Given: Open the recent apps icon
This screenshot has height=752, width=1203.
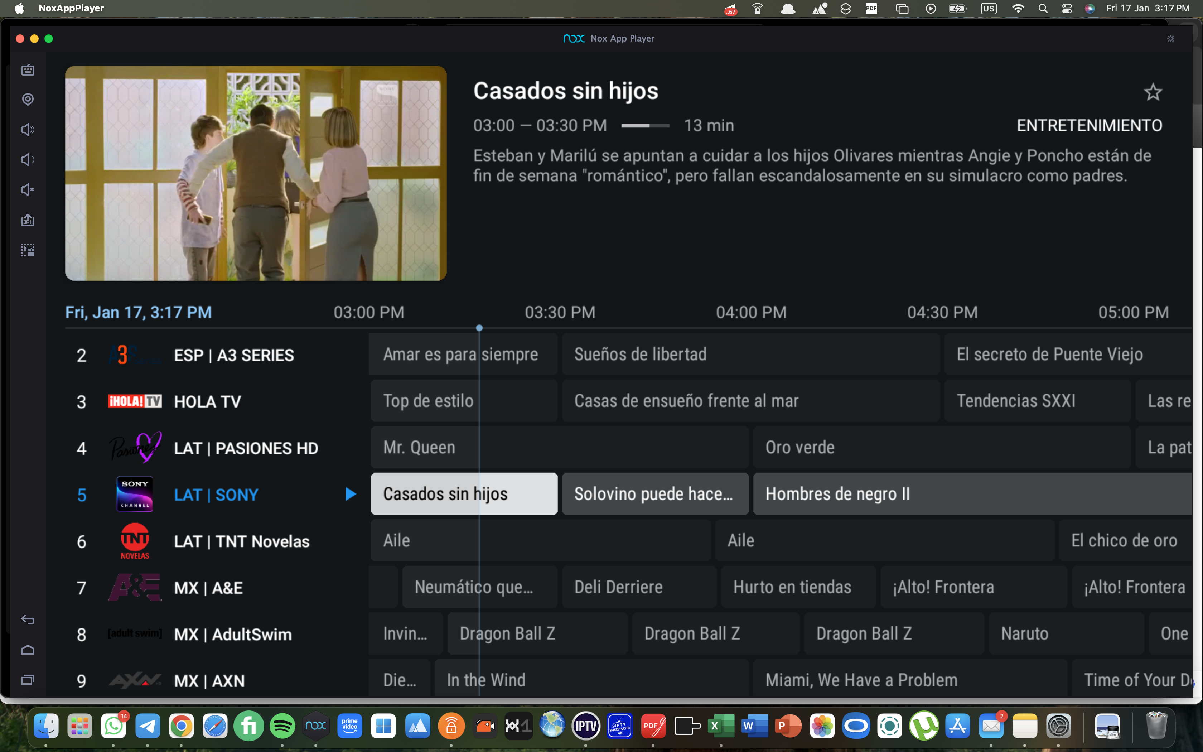Looking at the screenshot, I should coord(28,680).
